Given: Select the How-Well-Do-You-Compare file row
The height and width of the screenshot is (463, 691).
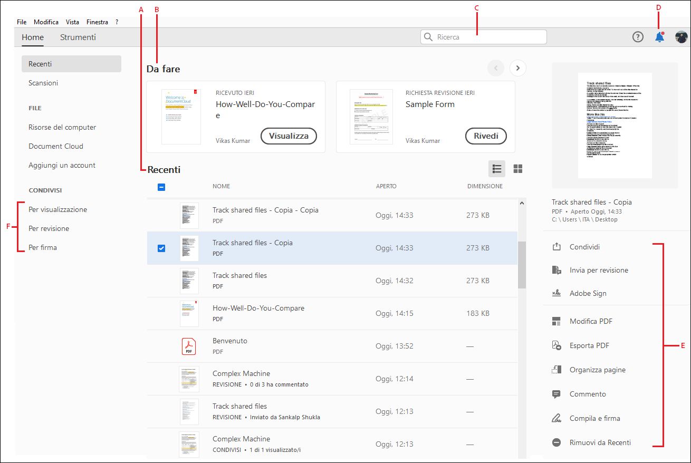Looking at the screenshot, I should [332, 313].
